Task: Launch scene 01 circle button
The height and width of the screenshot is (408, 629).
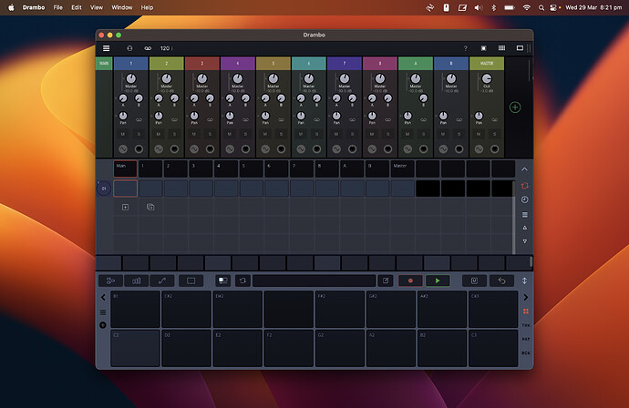Action: click(x=104, y=189)
